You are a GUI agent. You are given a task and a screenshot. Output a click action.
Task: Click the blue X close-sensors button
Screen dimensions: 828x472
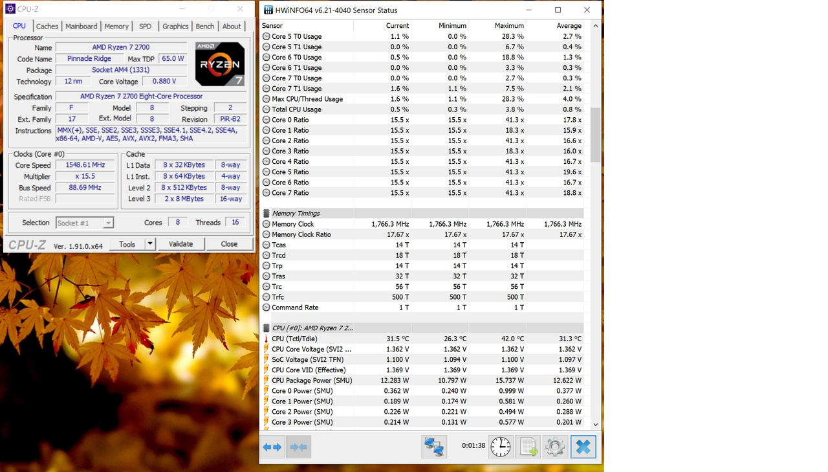pos(583,447)
